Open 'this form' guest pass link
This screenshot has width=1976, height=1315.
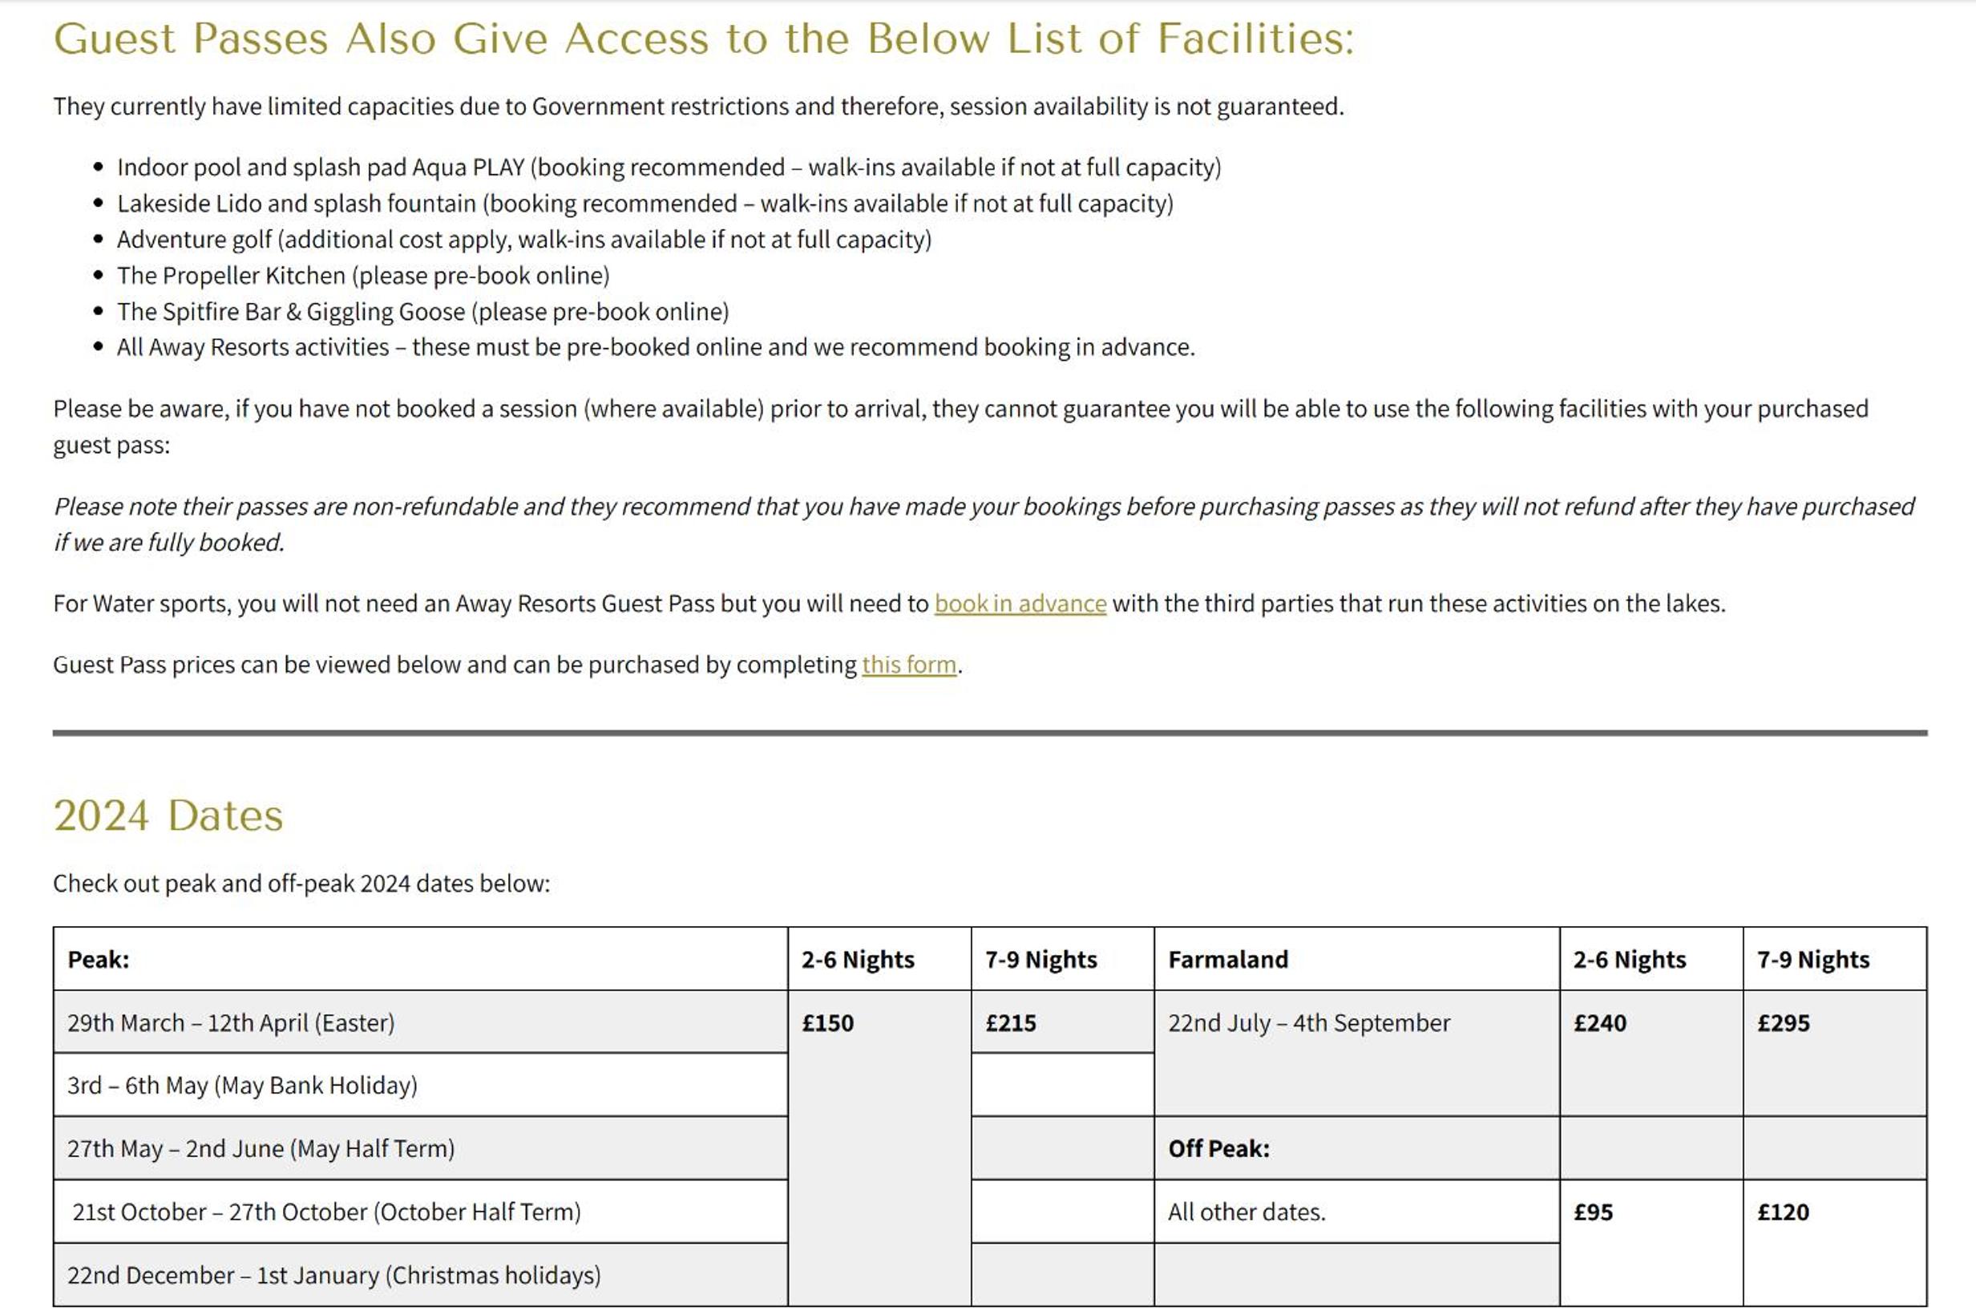[909, 665]
